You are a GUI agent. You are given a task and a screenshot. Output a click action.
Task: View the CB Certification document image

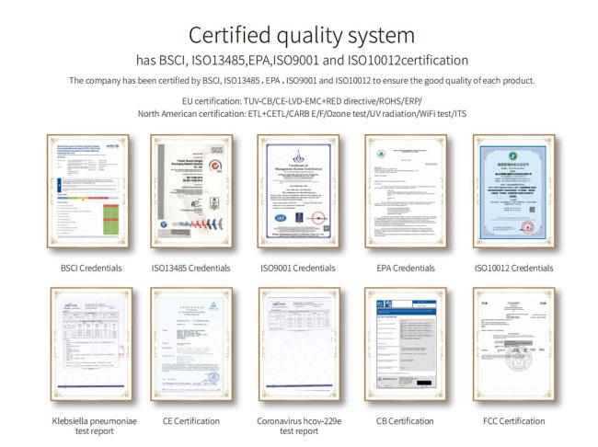tap(406, 343)
